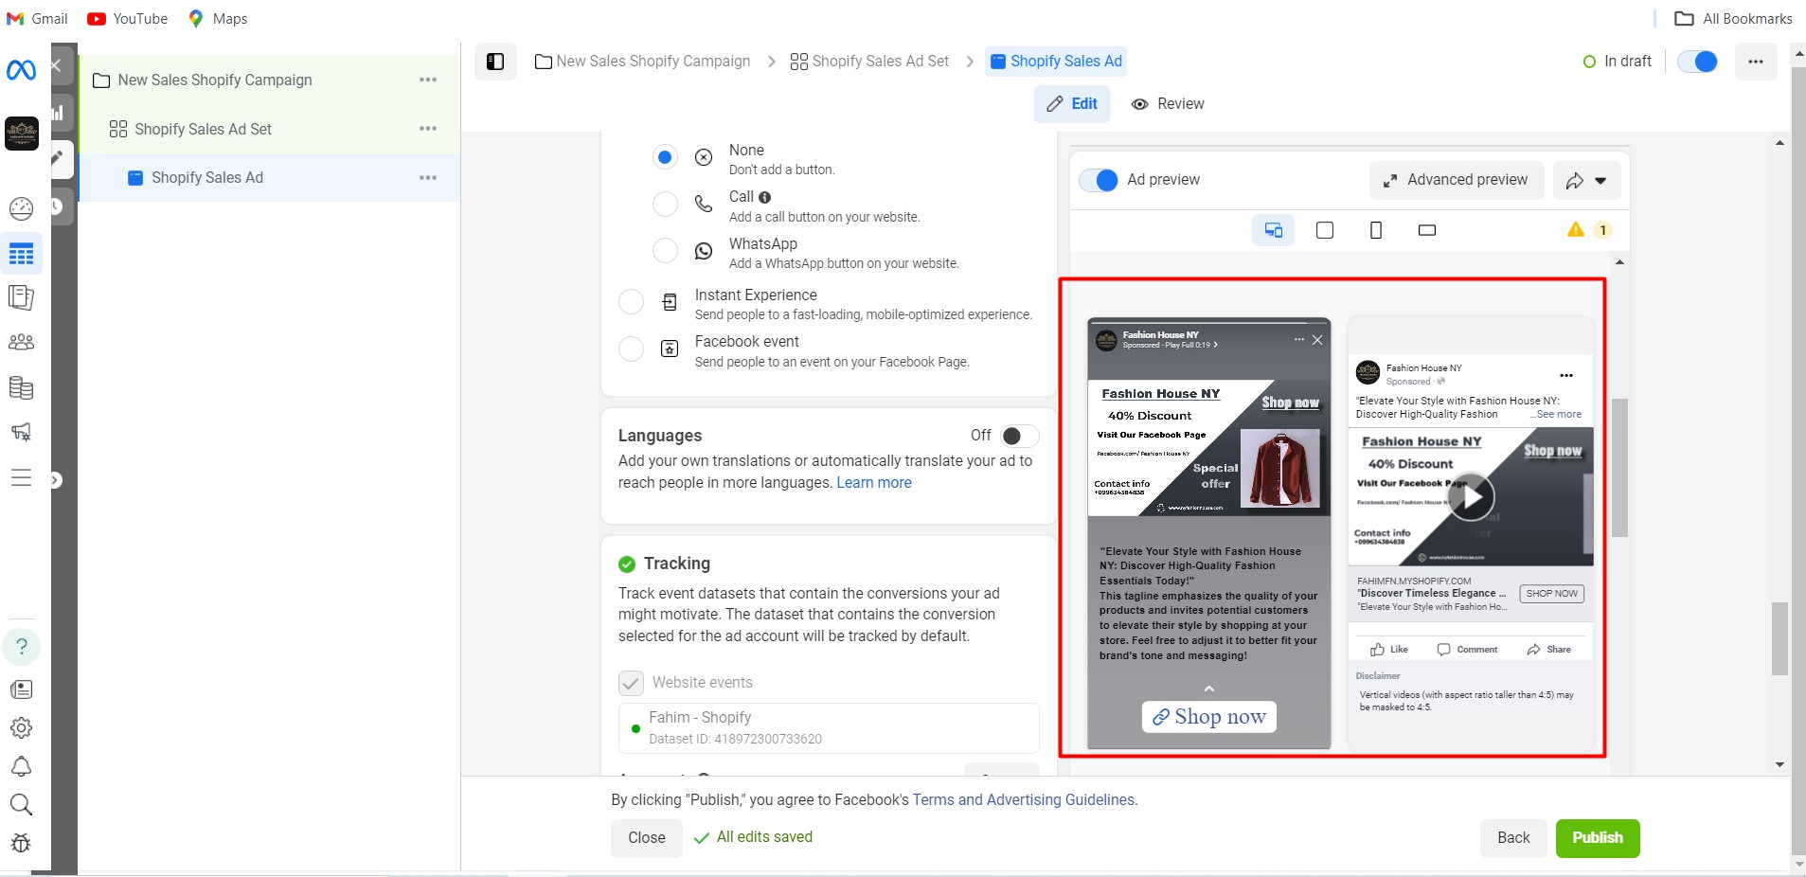Viewport: 1806px width, 877px height.
Task: Open New Sales Shopify Campaign options menu
Action: click(428, 80)
